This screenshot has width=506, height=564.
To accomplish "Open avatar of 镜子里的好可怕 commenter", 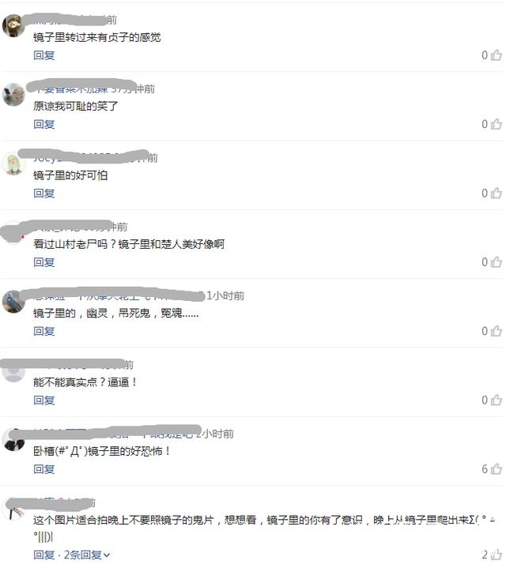I will (13, 164).
